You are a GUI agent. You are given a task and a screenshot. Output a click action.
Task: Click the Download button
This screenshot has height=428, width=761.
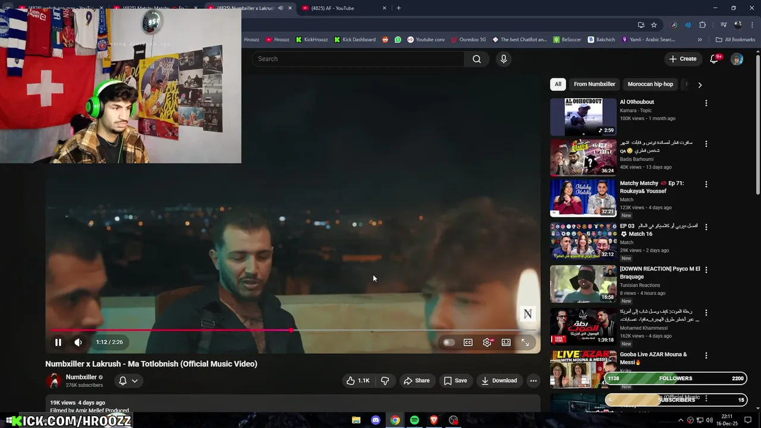[x=499, y=380]
